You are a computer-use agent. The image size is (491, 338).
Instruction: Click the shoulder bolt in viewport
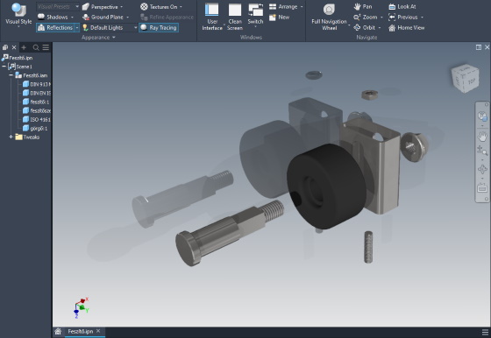pos(230,232)
